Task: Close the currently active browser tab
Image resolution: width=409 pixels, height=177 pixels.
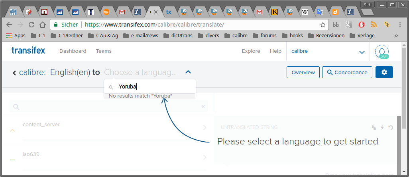Action: pos(156,12)
